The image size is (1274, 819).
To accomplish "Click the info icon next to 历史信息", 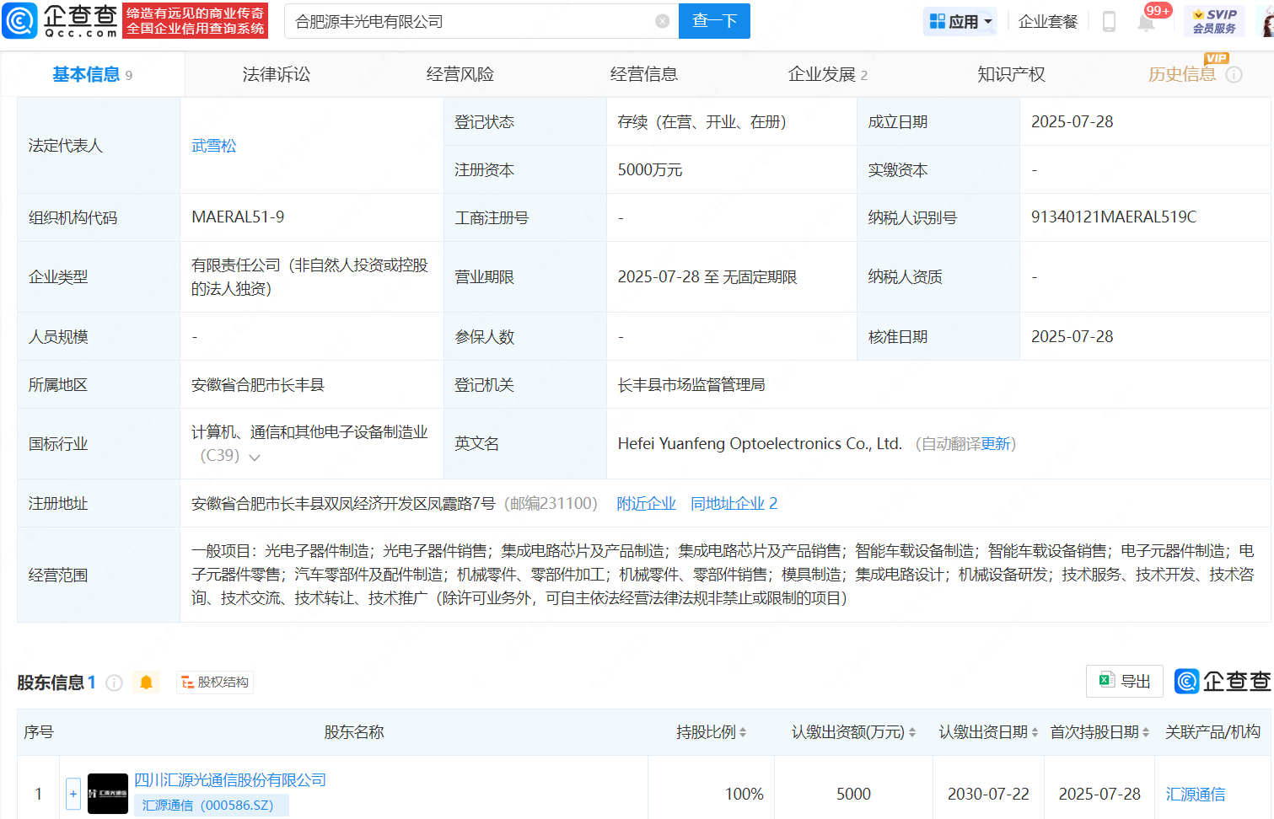I will [x=1234, y=75].
